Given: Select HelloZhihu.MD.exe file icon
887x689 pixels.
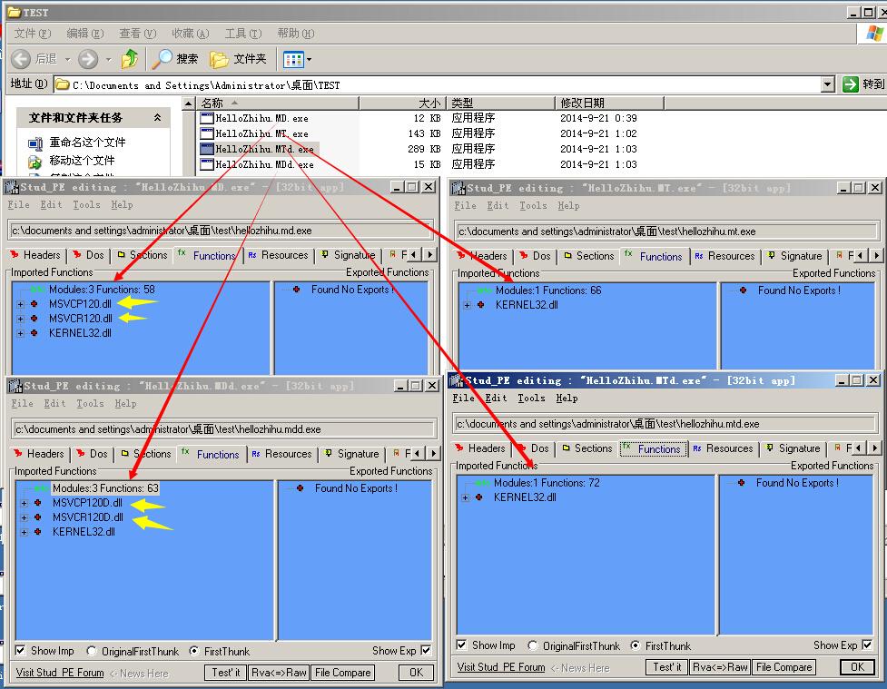Looking at the screenshot, I should (x=206, y=118).
